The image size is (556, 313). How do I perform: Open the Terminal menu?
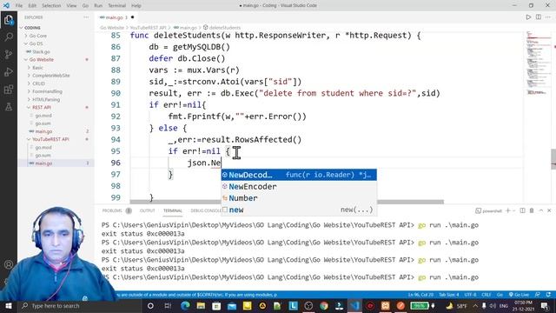coord(116,6)
